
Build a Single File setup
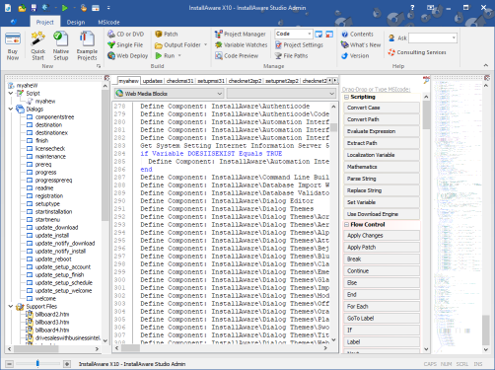click(125, 44)
